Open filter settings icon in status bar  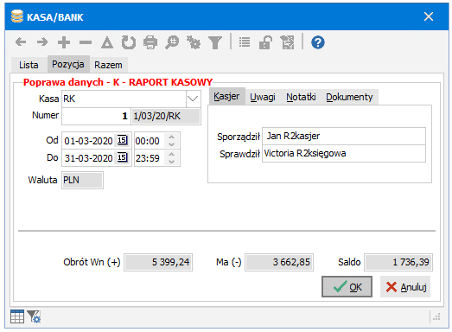coord(34,316)
